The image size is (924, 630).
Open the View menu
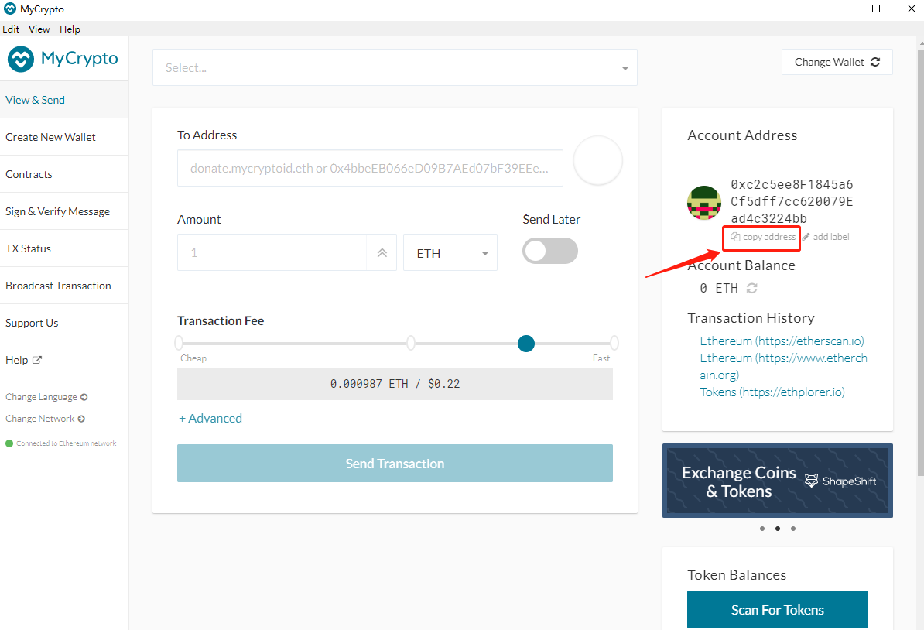pos(39,29)
